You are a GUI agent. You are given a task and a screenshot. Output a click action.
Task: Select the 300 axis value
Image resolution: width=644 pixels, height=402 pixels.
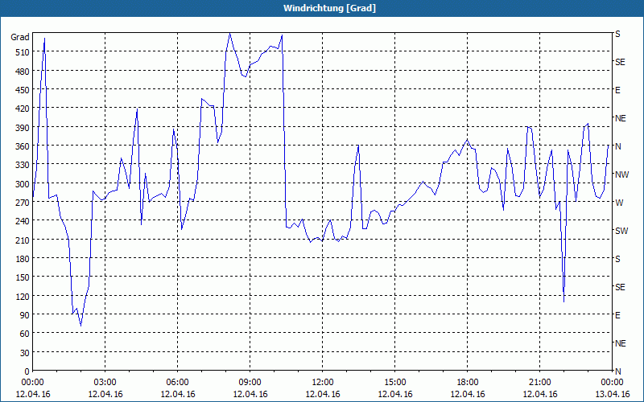tap(23, 184)
